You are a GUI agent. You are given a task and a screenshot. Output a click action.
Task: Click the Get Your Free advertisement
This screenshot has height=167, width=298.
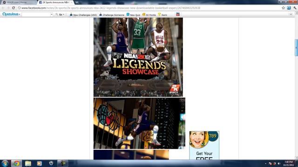(x=204, y=145)
